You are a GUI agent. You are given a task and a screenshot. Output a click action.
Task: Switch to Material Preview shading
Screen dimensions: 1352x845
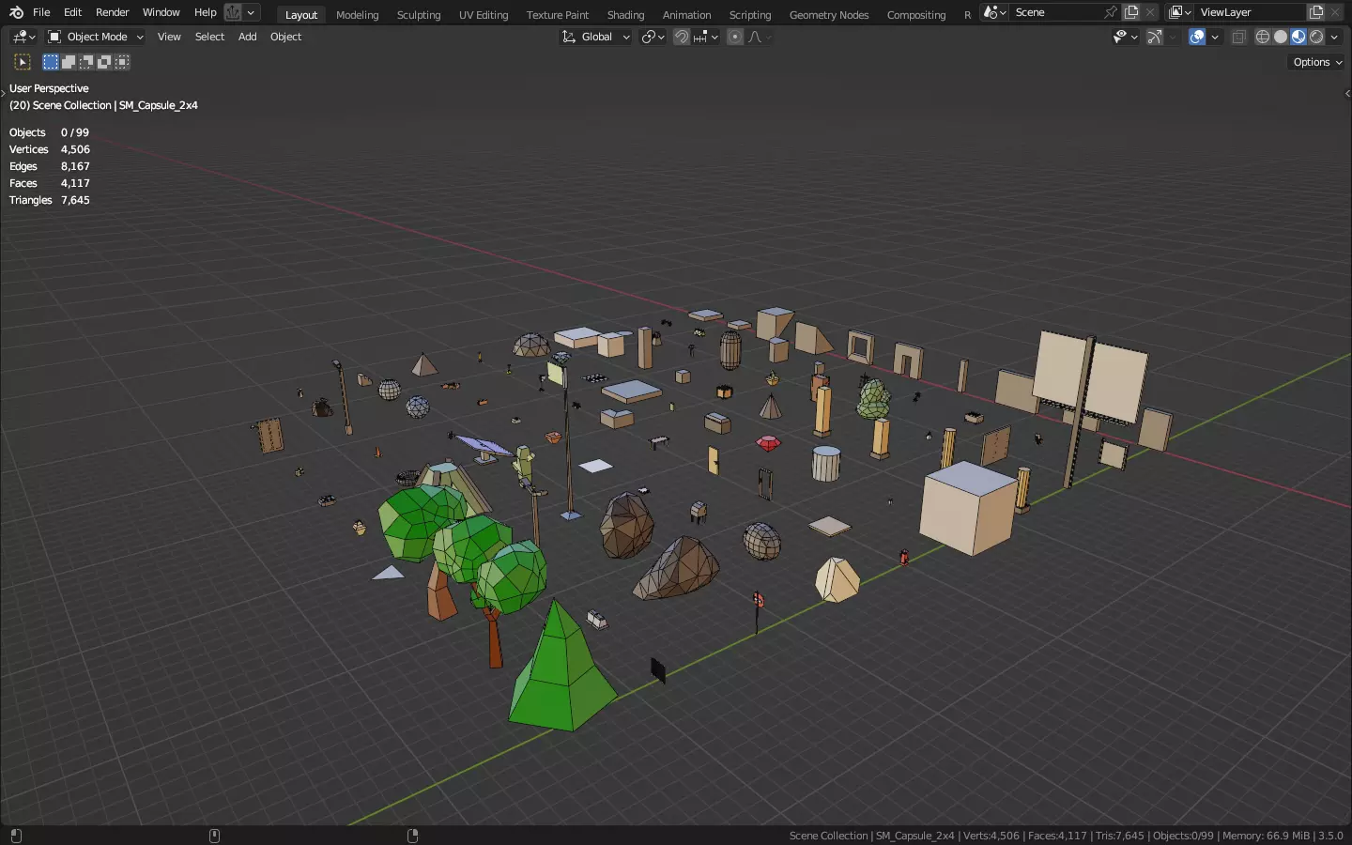[1298, 37]
